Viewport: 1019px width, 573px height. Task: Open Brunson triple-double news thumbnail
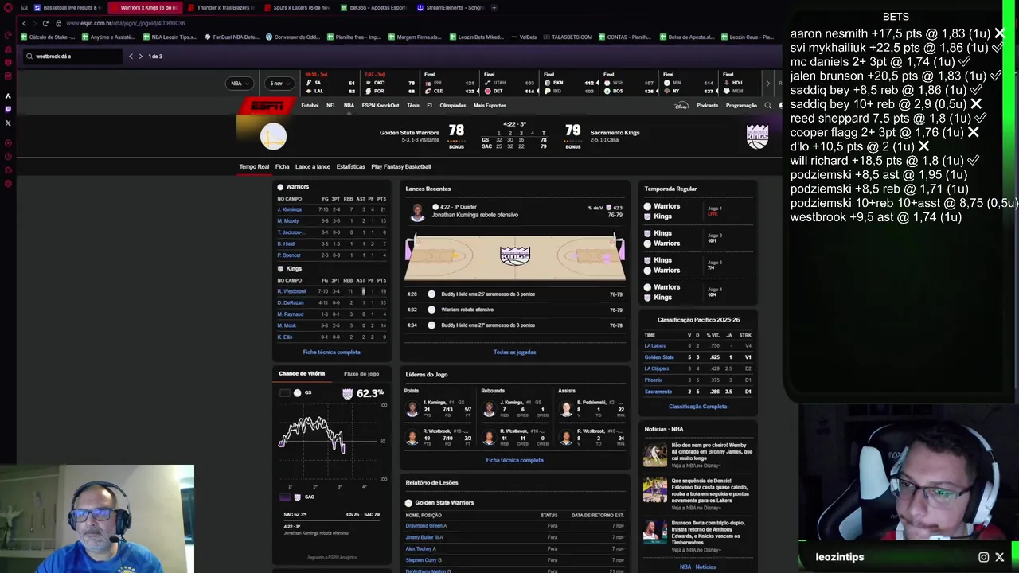point(655,531)
